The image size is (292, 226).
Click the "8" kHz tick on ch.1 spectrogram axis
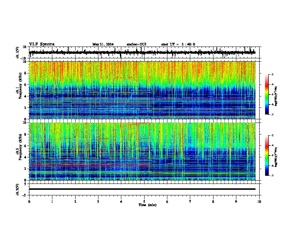point(26,73)
